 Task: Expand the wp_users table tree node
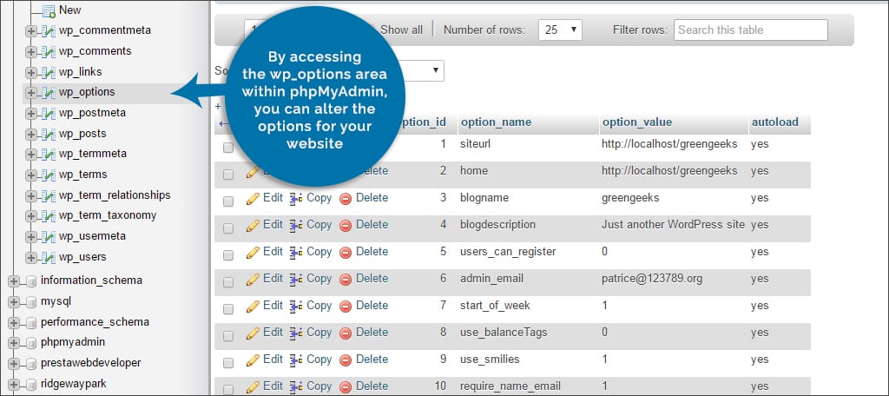(x=31, y=257)
